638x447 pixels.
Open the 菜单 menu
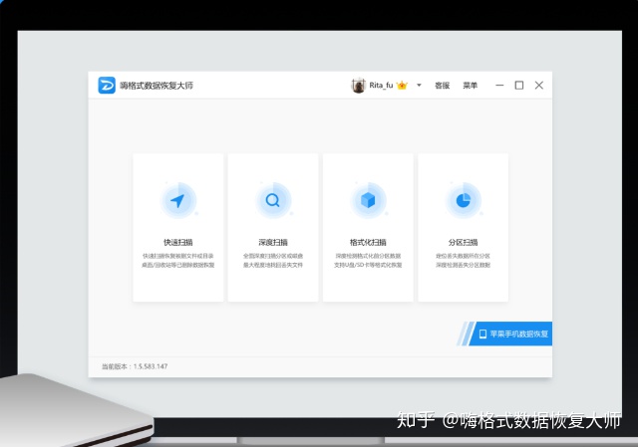[470, 86]
